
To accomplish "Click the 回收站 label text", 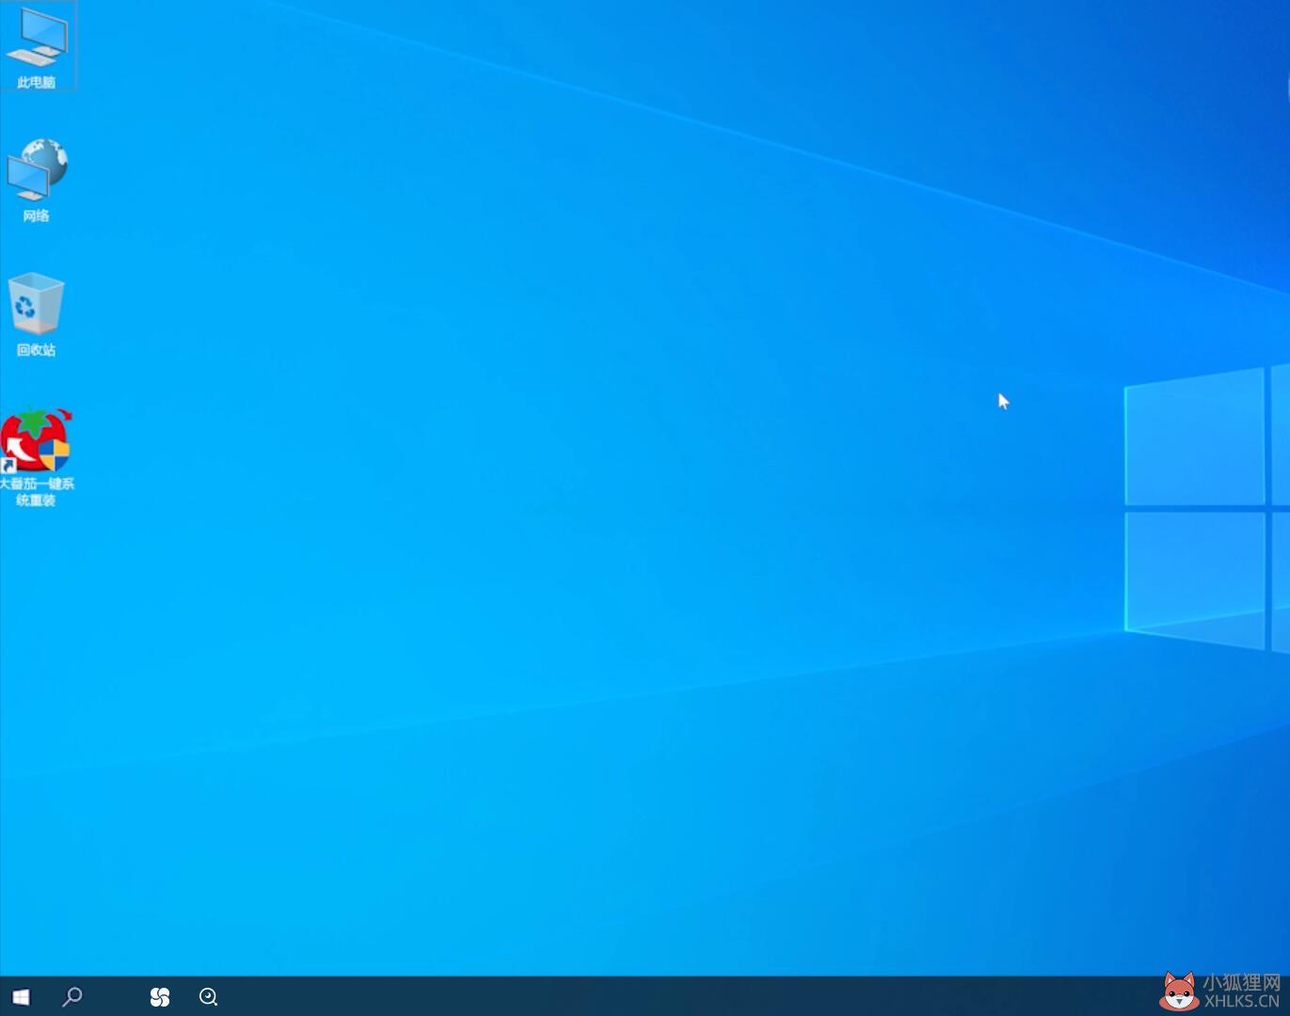I will (x=37, y=350).
